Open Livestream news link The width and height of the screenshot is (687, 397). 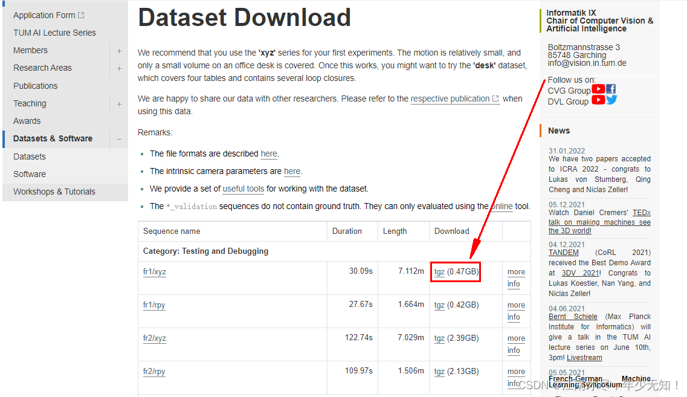(x=584, y=358)
